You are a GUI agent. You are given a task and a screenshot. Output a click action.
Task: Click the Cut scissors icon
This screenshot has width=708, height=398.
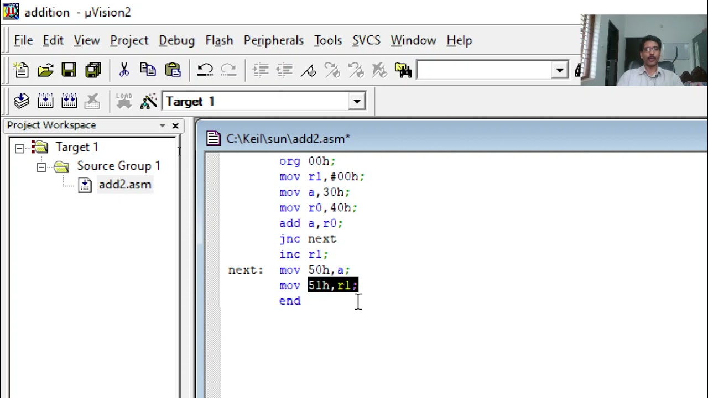tap(124, 70)
